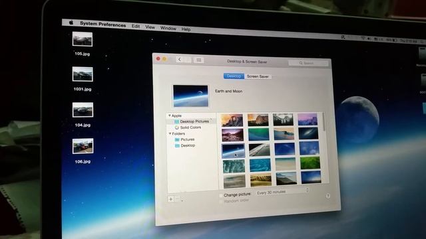Open the Window menu

coord(168,28)
